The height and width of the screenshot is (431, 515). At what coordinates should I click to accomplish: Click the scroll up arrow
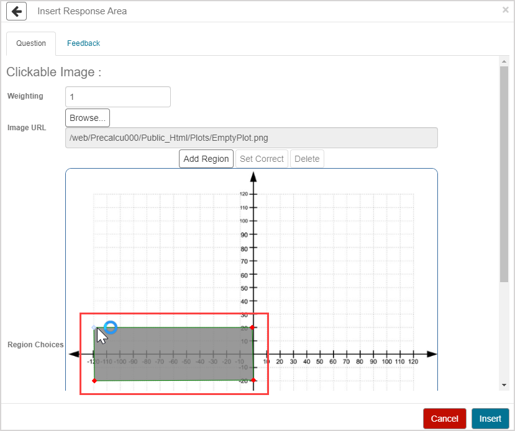(x=504, y=61)
